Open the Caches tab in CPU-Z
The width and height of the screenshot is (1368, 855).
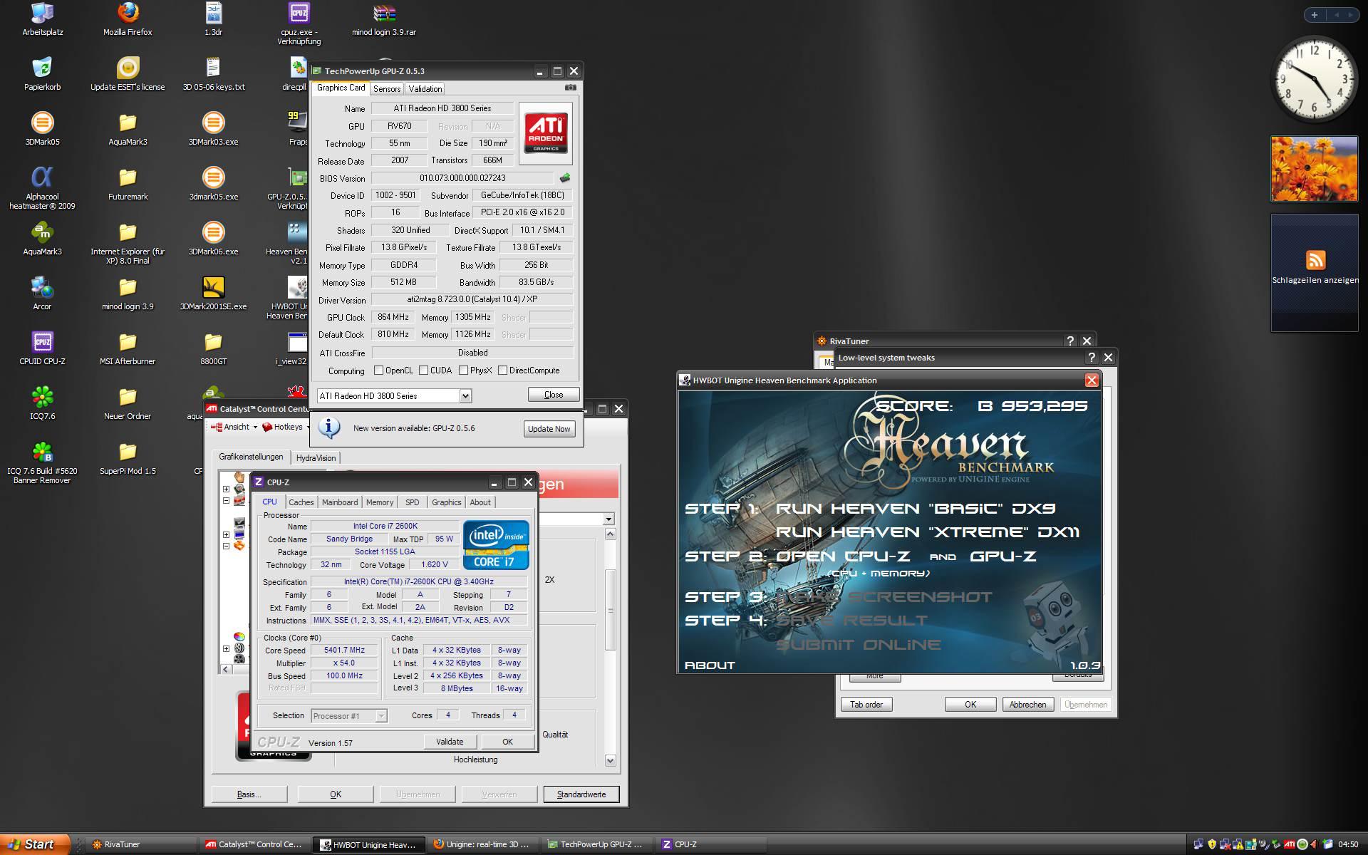(301, 502)
